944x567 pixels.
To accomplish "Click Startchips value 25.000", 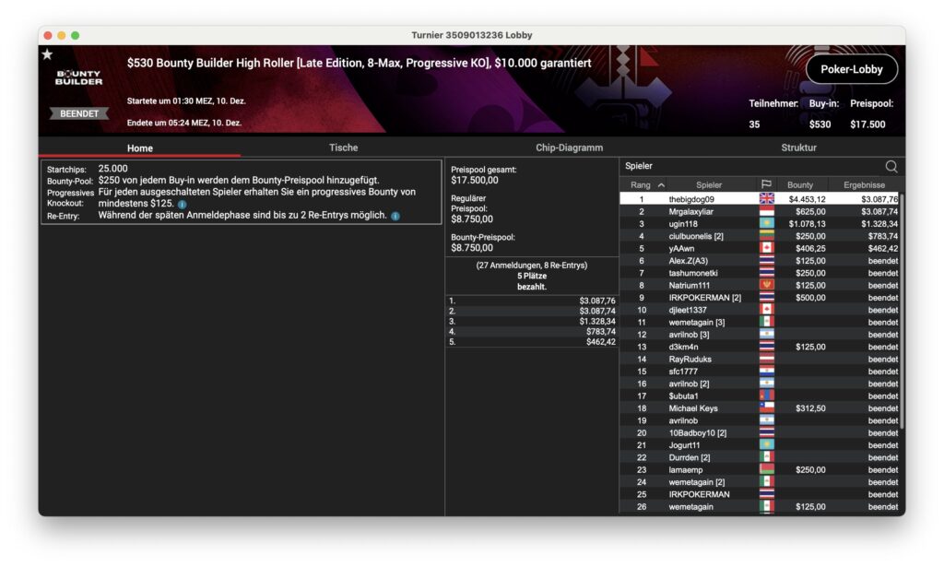I will pyautogui.click(x=112, y=169).
